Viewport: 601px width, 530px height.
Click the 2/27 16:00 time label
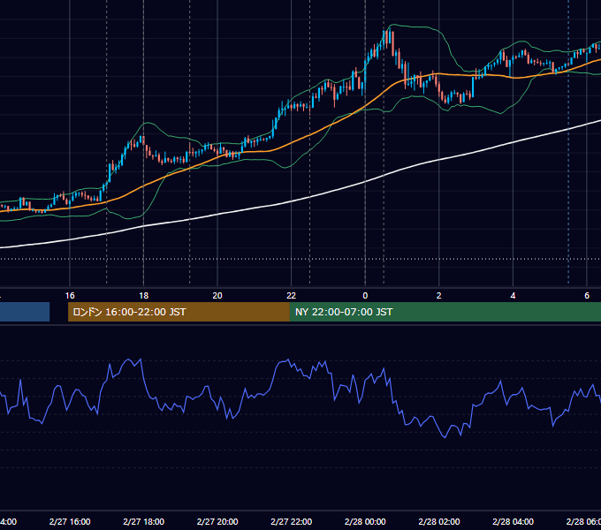70,521
